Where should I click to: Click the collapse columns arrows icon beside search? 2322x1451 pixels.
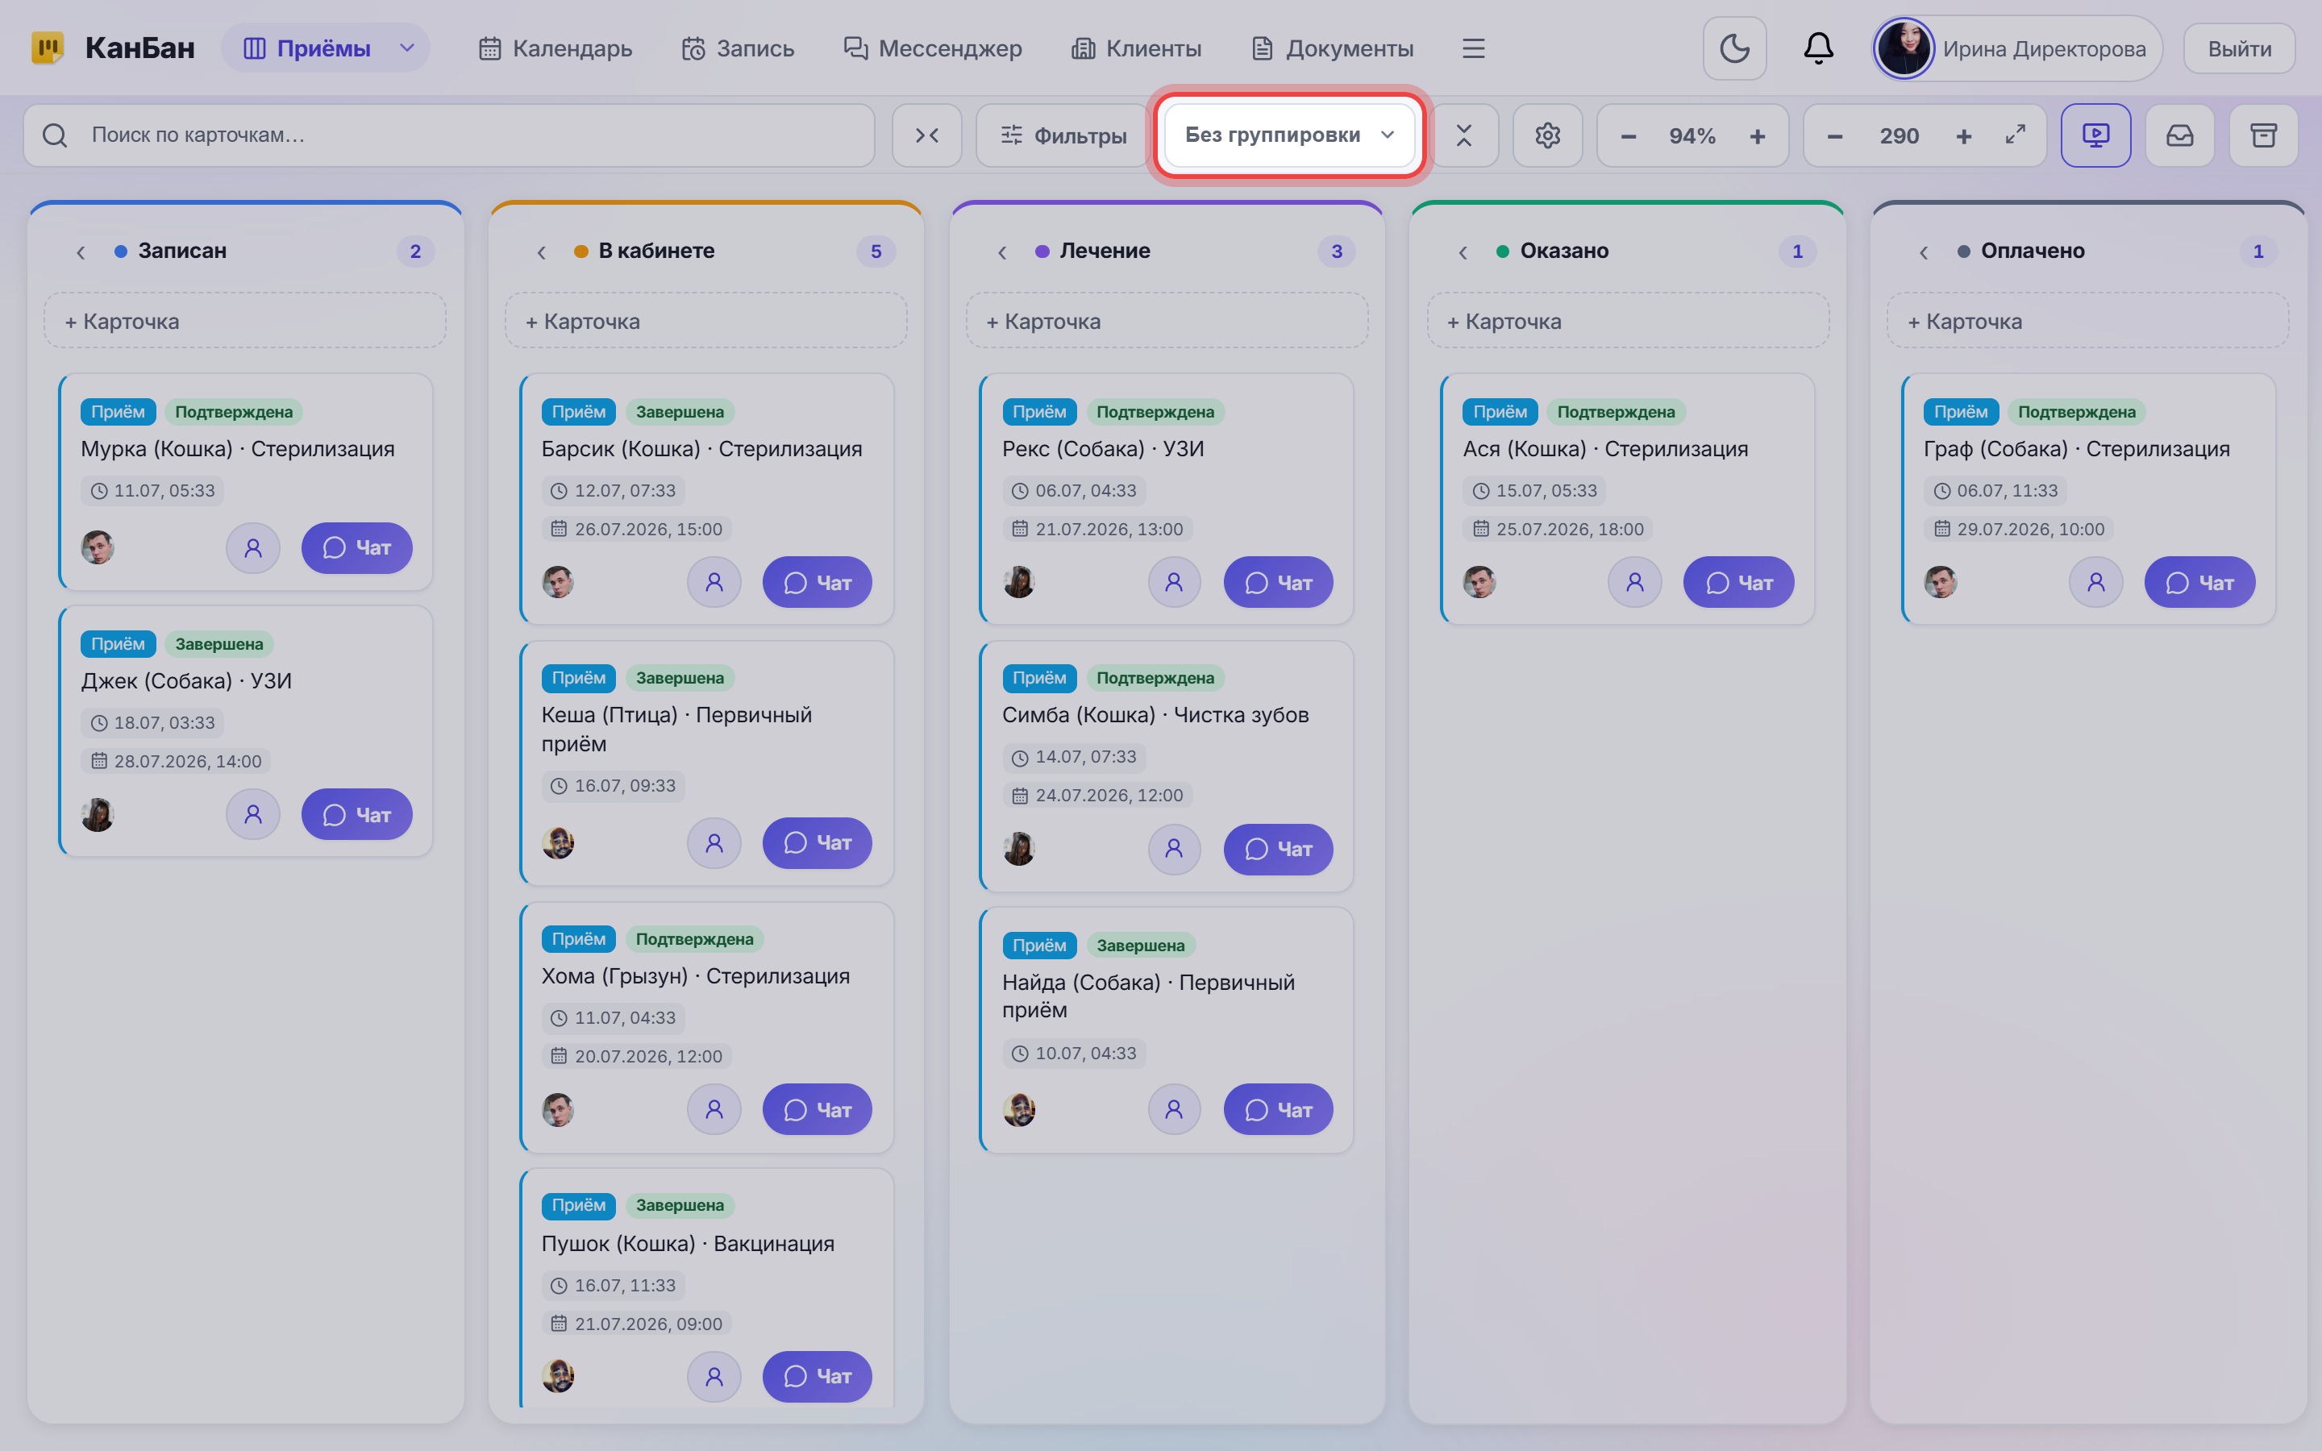coord(927,135)
